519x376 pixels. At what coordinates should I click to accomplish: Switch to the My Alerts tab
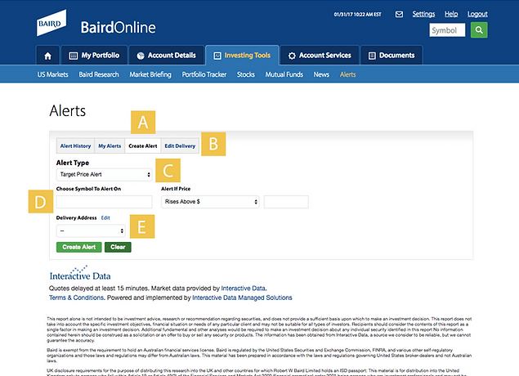[110, 146]
